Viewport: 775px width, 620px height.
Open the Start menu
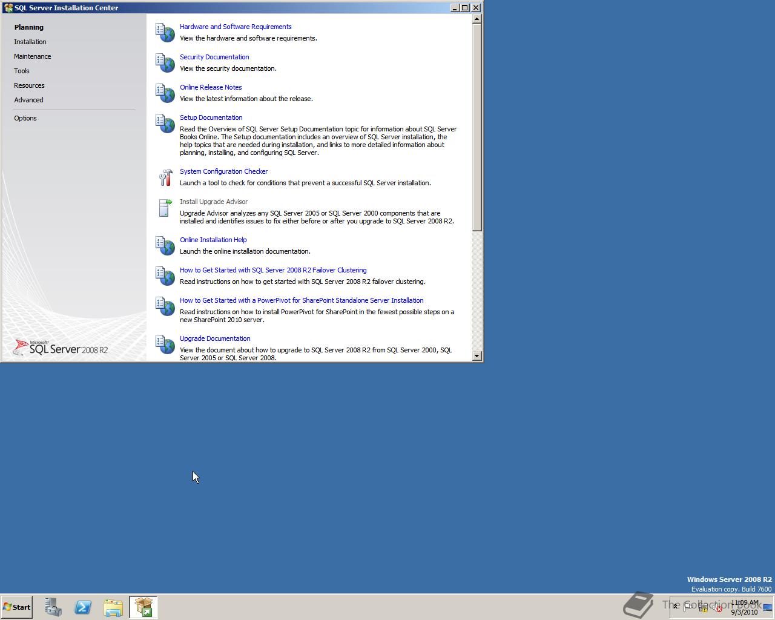[16, 607]
